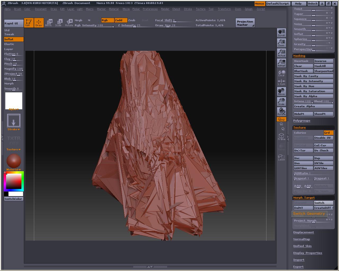Click the Mask By Cavity button
The width and height of the screenshot is (339, 271).
313,76
